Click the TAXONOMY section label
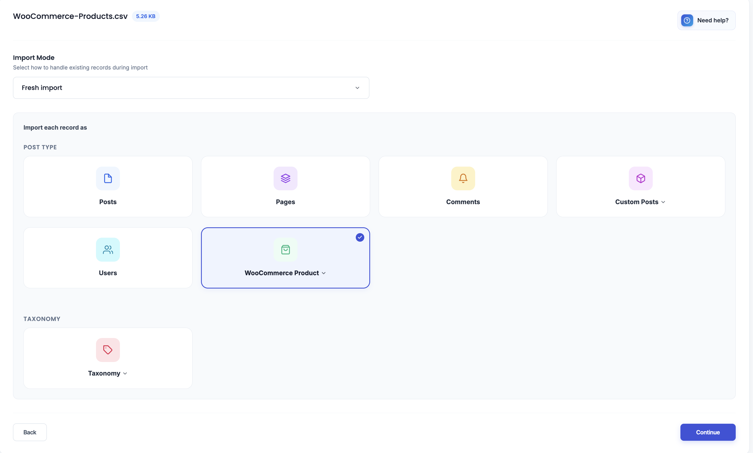The width and height of the screenshot is (753, 453). click(42, 319)
